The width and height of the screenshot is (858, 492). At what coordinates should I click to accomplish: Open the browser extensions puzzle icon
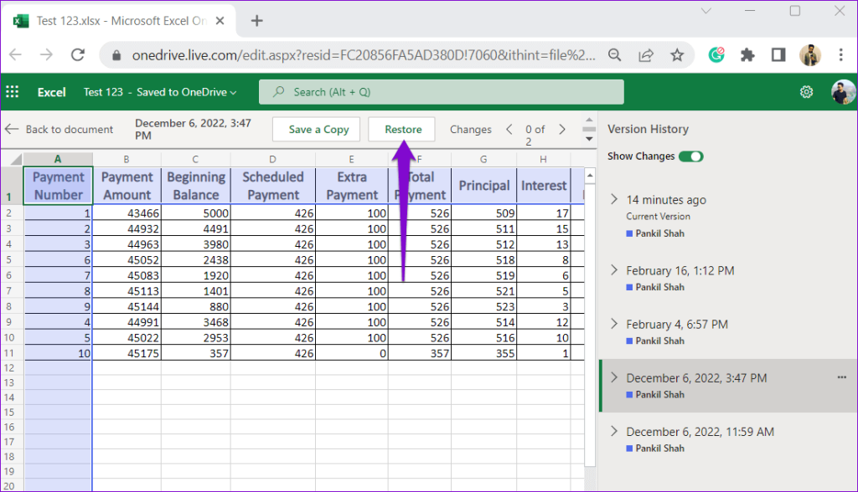coord(747,55)
